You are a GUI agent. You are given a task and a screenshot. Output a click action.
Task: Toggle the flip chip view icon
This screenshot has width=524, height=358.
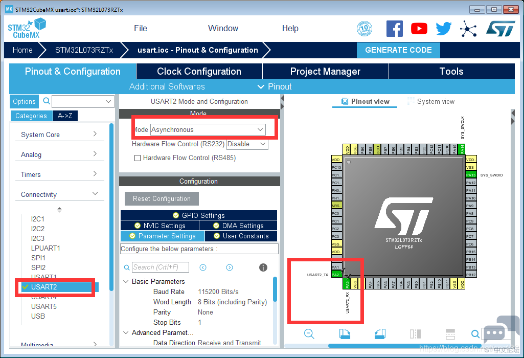click(415, 333)
